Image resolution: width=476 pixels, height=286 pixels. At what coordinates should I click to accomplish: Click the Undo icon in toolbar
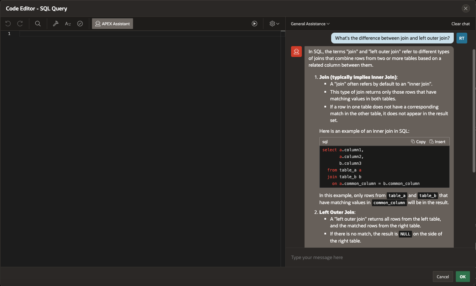tap(8, 24)
